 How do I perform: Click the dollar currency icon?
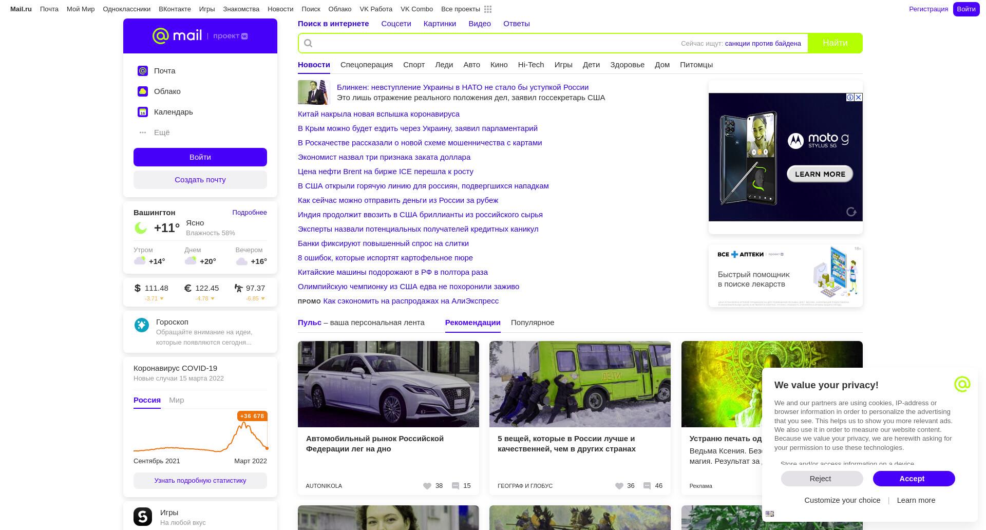pyautogui.click(x=137, y=288)
